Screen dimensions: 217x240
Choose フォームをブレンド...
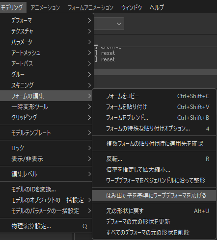154,118
